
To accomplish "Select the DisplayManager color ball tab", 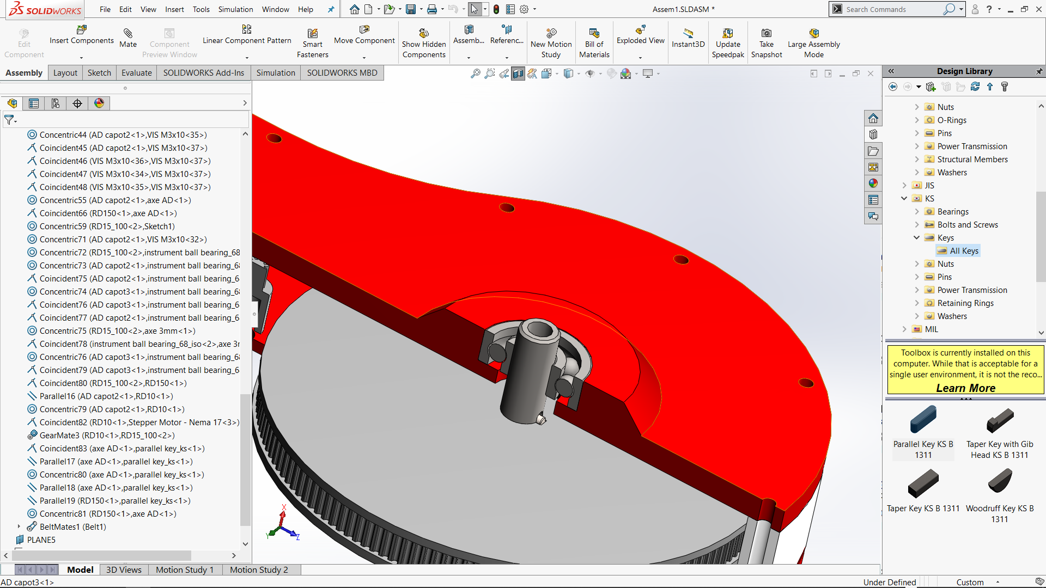I will [x=99, y=103].
